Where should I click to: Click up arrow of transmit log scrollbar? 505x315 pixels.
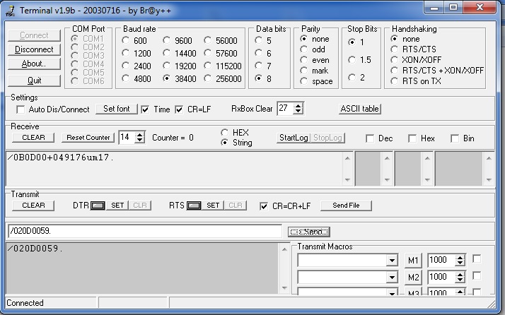(x=284, y=249)
